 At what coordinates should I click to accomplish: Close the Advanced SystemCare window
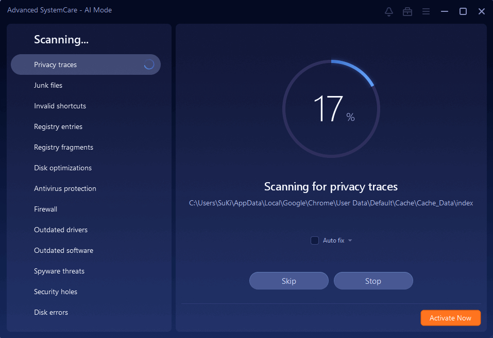point(482,12)
